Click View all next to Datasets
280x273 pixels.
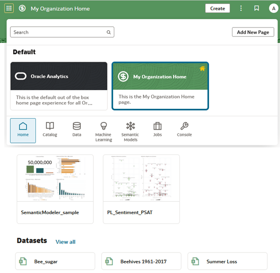65,242
